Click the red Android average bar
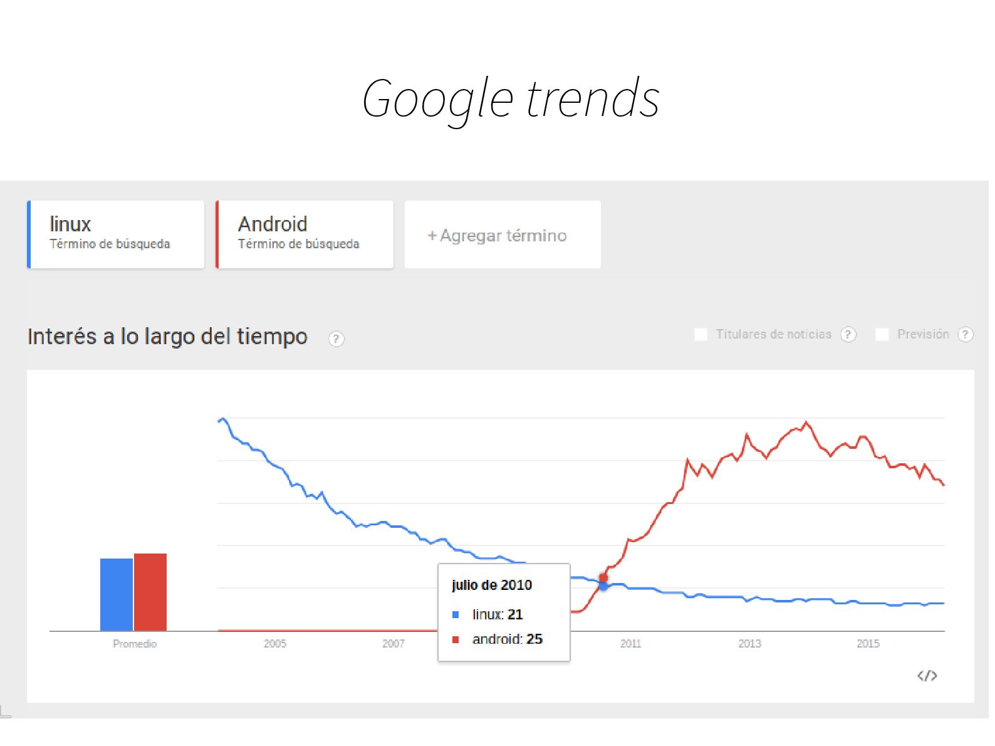 click(150, 592)
